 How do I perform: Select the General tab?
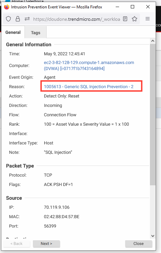click(13, 32)
